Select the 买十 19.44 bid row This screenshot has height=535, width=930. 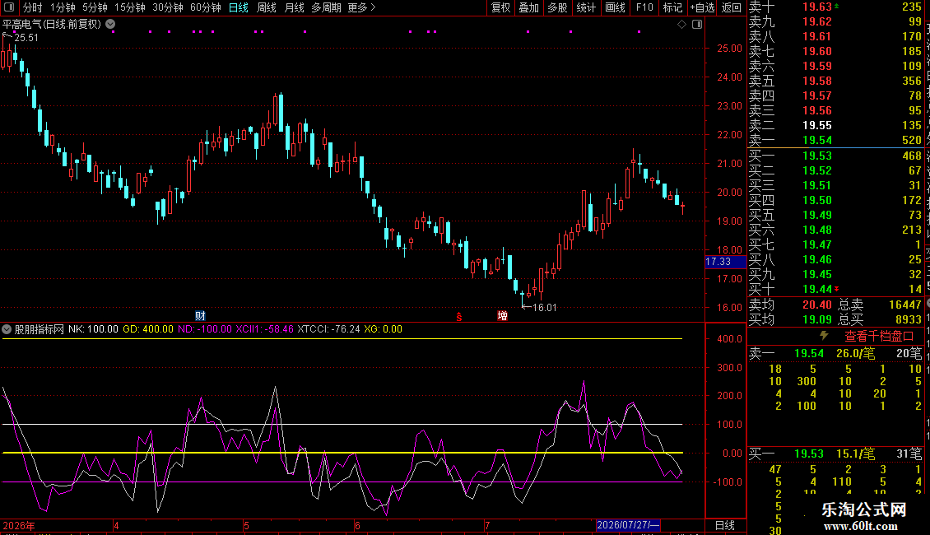(835, 290)
